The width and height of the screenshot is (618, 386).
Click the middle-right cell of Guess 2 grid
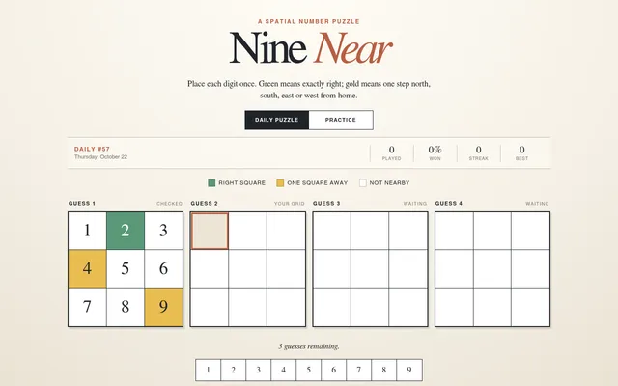pos(286,269)
